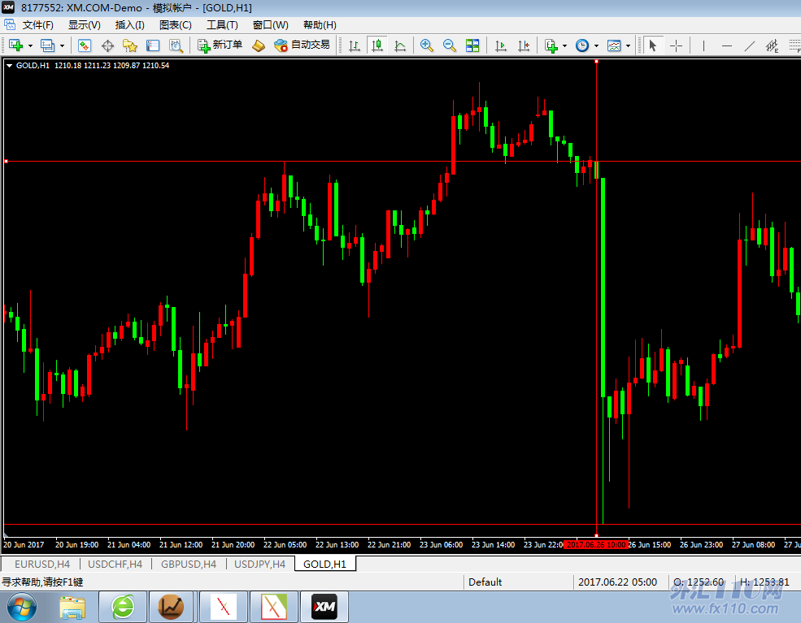Toggle candlestick chart display mode
The height and width of the screenshot is (623, 801).
[x=377, y=45]
